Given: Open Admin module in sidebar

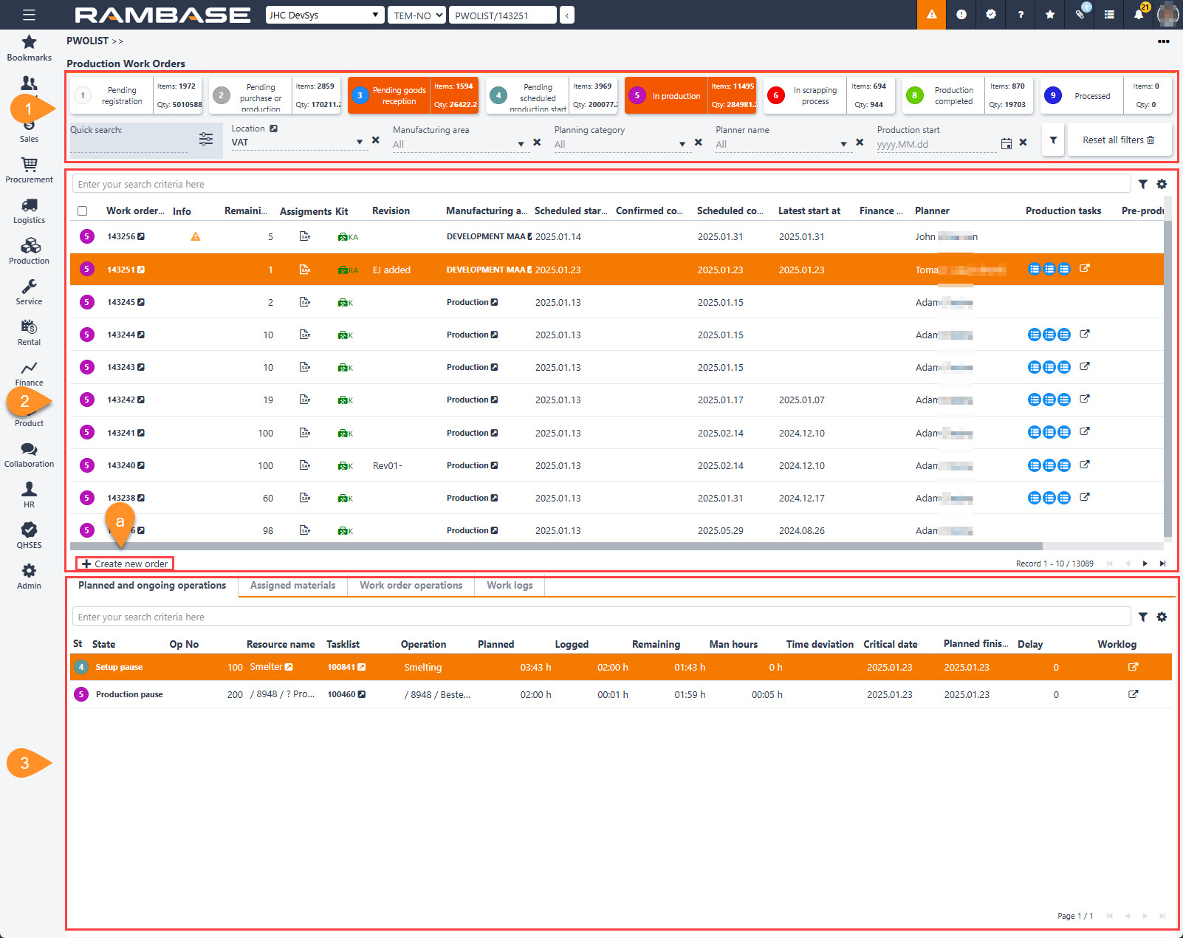Looking at the screenshot, I should 29,576.
